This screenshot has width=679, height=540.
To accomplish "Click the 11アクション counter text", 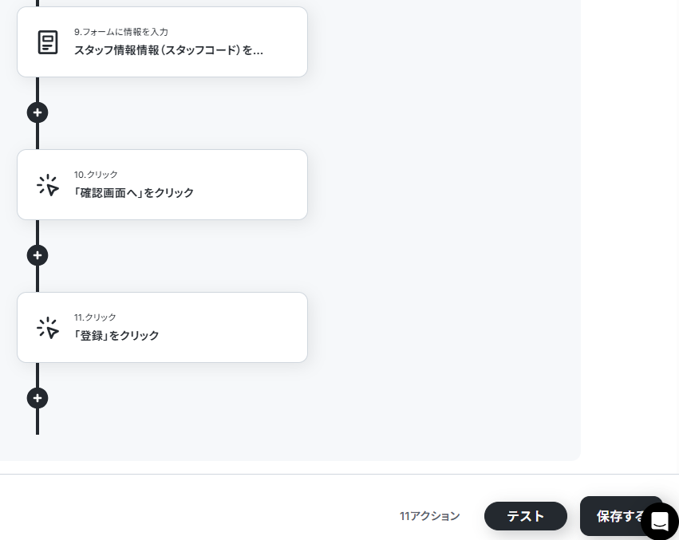I will point(429,516).
